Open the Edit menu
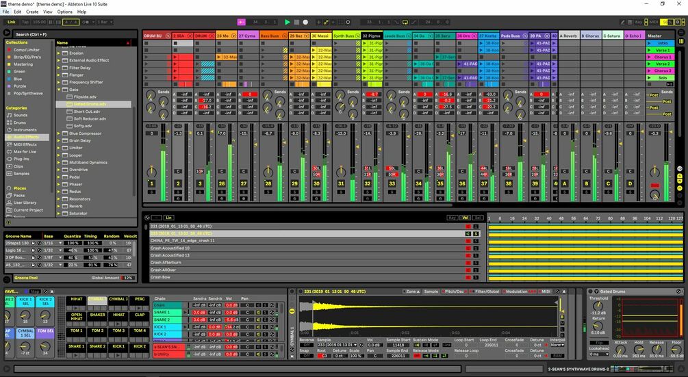Screen dimensions: 688x377 [18, 12]
